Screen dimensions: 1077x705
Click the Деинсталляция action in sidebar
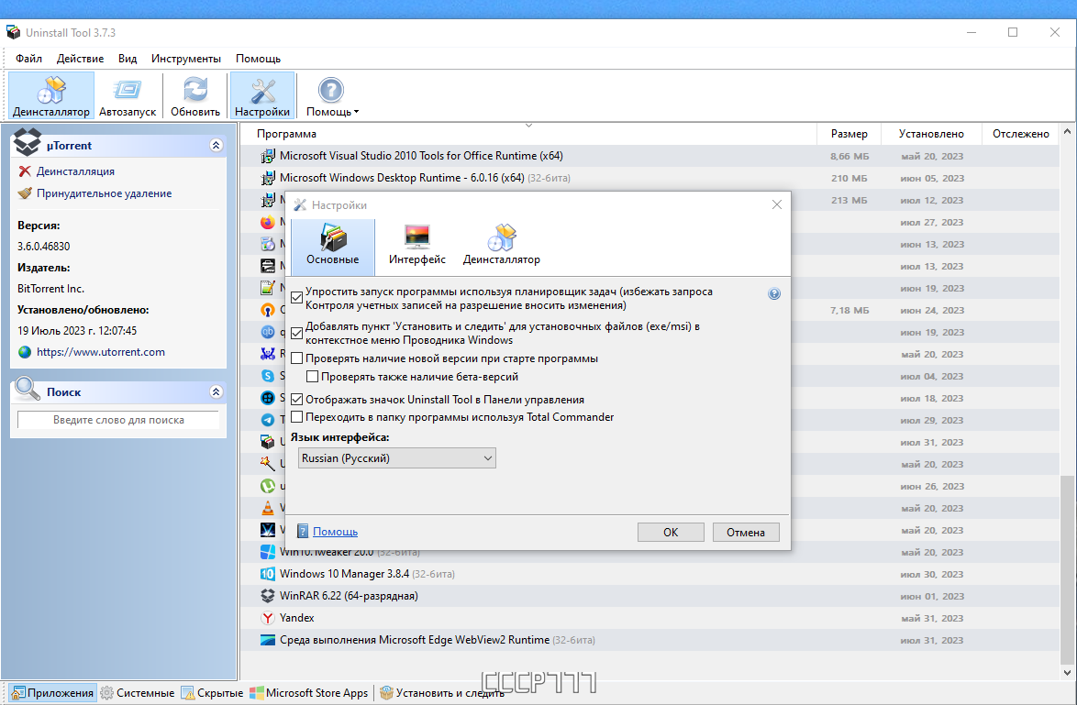point(75,171)
